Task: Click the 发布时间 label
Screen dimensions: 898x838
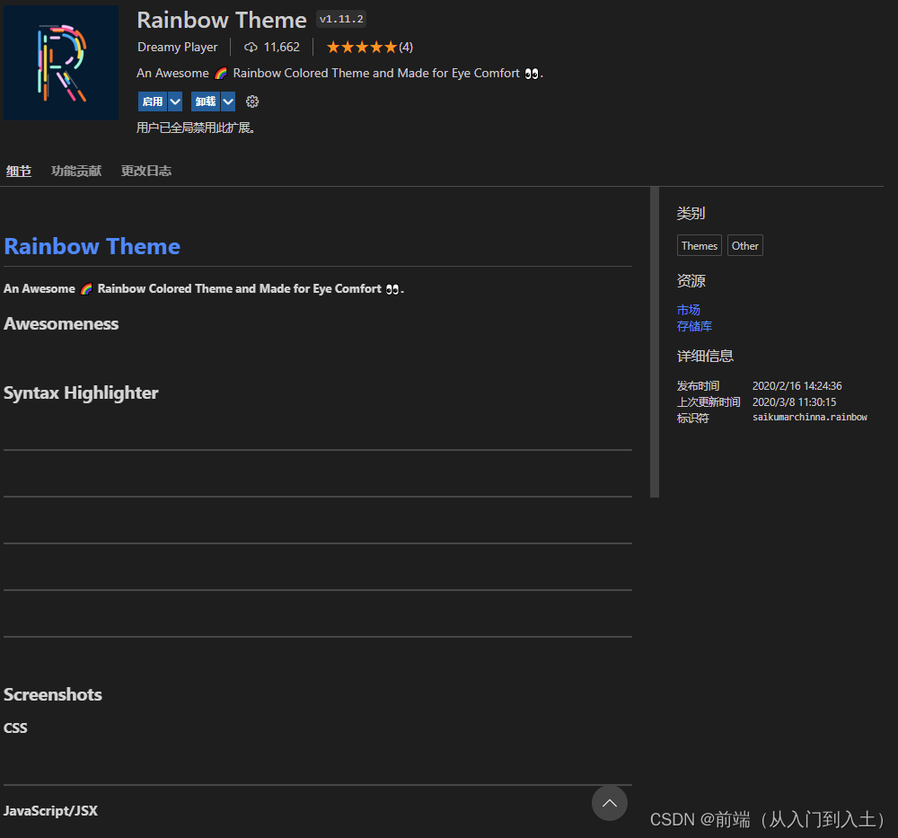Action: 698,386
